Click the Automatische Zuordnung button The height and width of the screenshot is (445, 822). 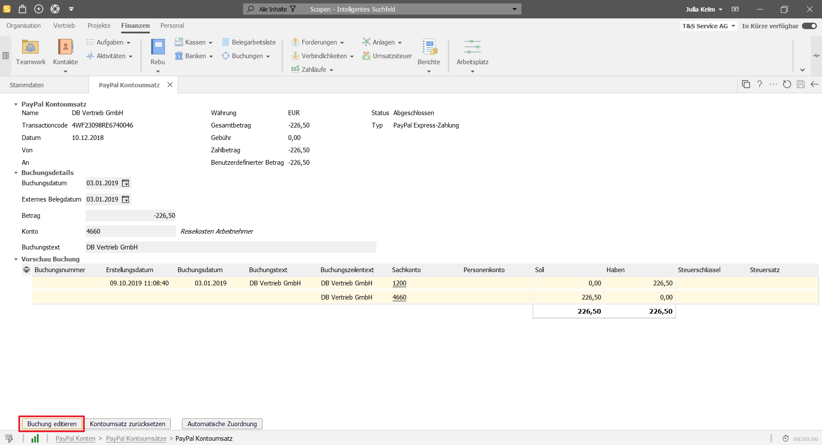pos(222,424)
